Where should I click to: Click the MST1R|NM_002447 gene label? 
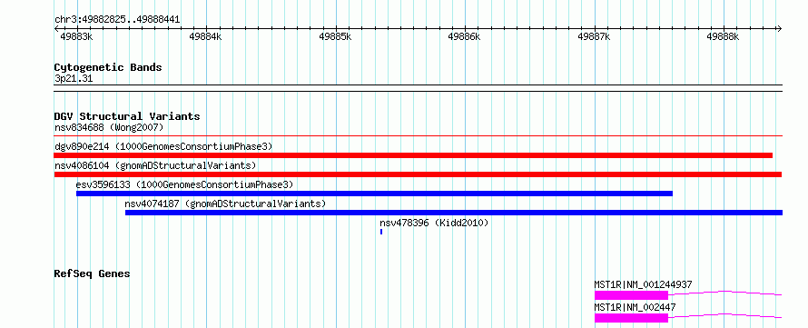pos(635,308)
